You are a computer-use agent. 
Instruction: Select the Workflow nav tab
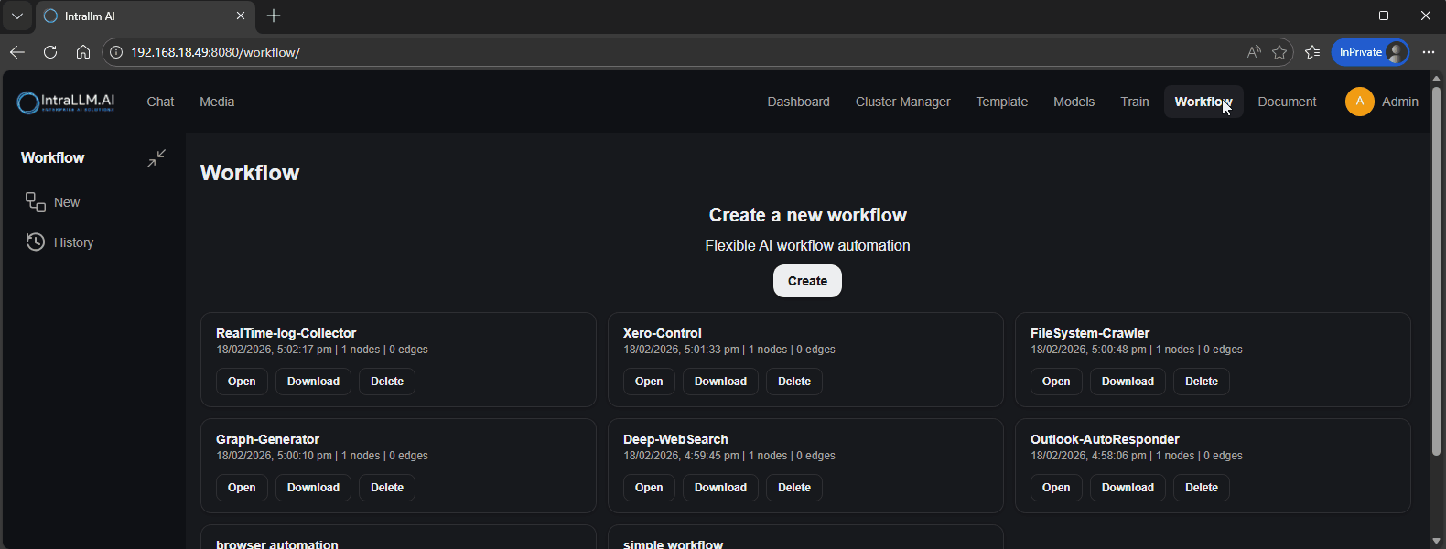tap(1203, 102)
